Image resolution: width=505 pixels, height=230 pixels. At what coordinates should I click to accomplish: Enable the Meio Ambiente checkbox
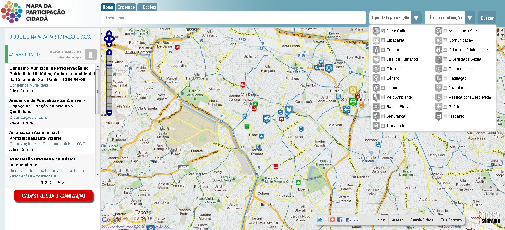coord(383,97)
